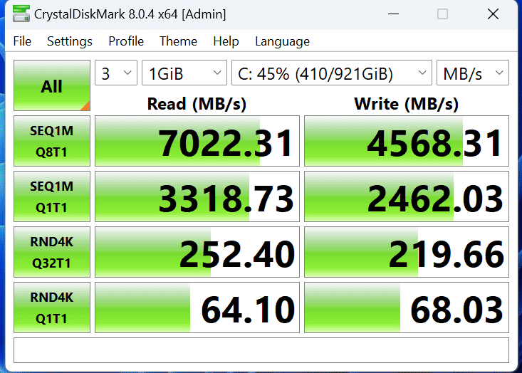Click the empty status text field at bottom
This screenshot has width=522, height=373.
pos(261,350)
